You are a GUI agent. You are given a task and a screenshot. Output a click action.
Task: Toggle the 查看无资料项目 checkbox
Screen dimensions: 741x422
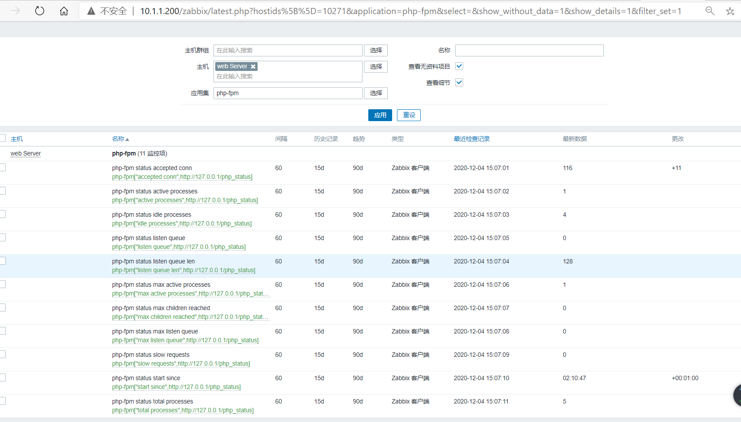coord(459,66)
